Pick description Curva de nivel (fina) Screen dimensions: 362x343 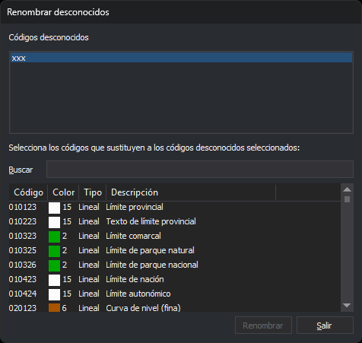143,308
